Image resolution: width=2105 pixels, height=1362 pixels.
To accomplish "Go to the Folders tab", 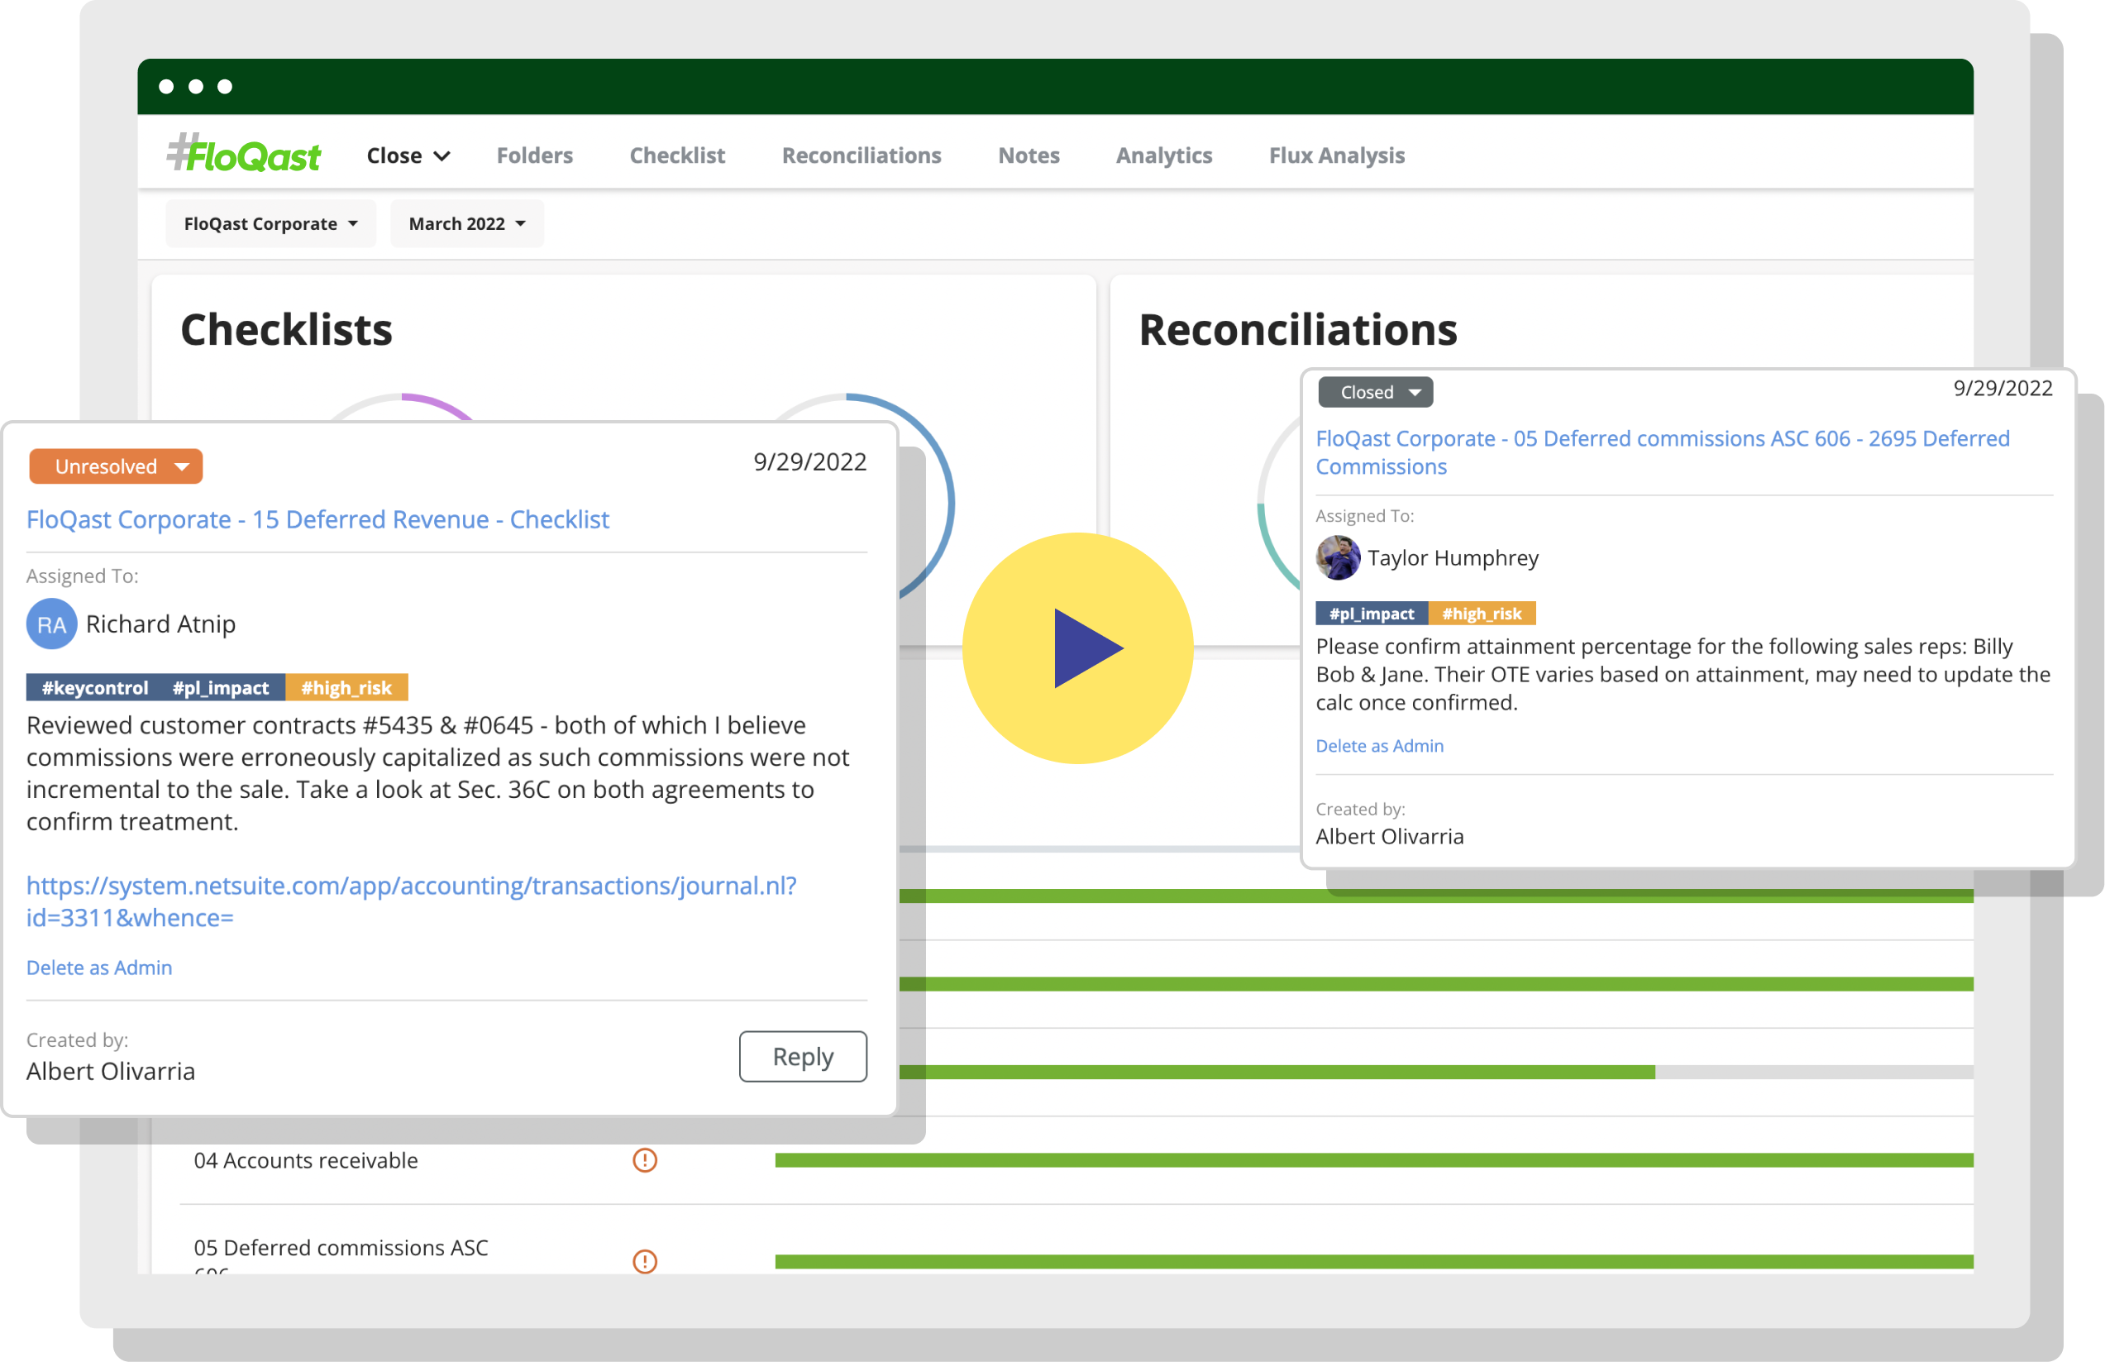I will (x=535, y=155).
